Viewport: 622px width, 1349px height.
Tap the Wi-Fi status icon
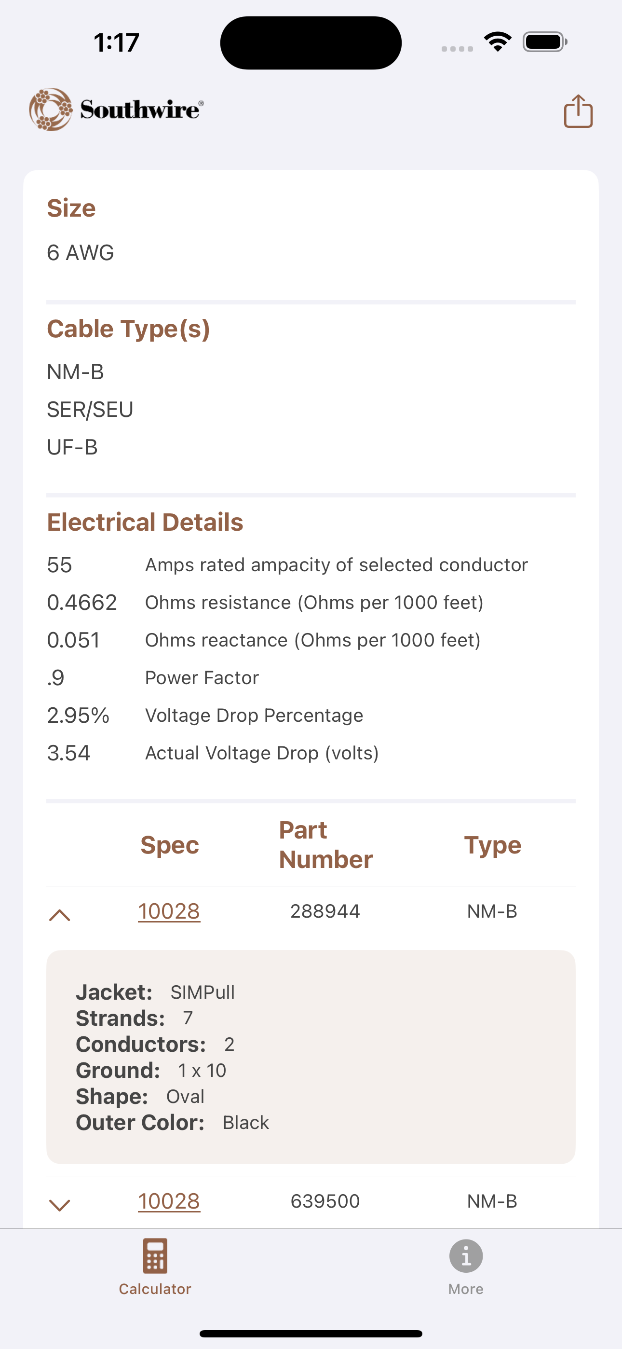(x=498, y=42)
